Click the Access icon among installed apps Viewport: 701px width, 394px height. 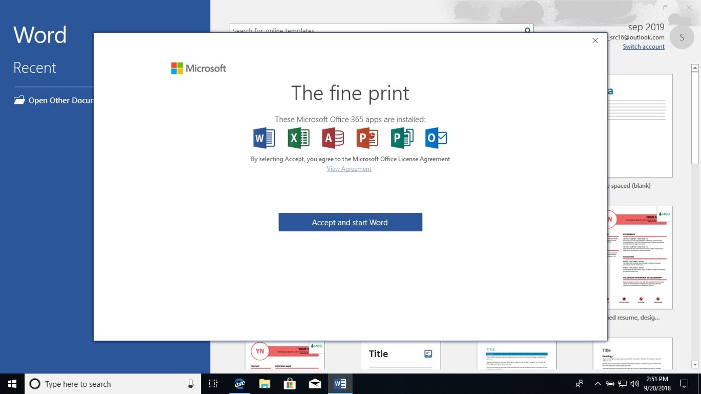(333, 138)
